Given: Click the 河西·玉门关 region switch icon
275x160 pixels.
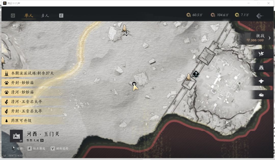Looking at the screenshot, I should 16,136.
